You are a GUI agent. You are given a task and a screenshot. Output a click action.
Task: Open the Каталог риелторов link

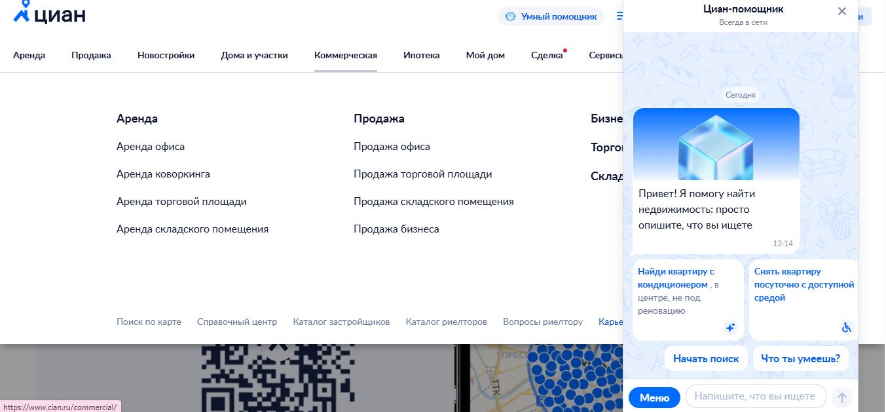click(447, 322)
